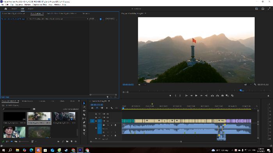Select the Slip tool
The width and height of the screenshot is (273, 153).
click(84, 118)
